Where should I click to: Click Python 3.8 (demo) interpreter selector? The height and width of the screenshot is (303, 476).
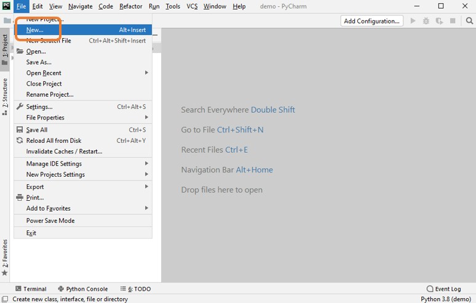pyautogui.click(x=446, y=299)
